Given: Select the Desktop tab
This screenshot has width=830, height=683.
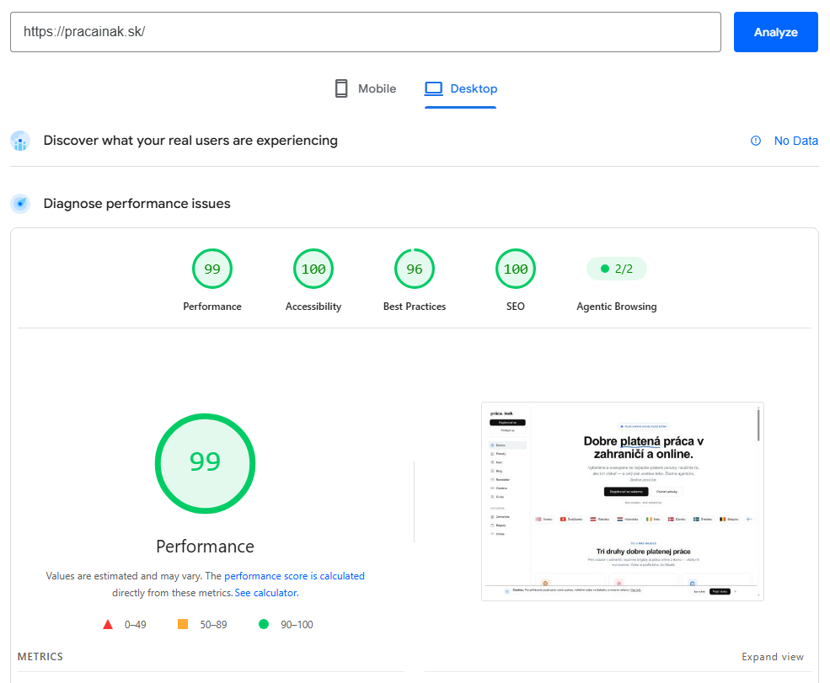Looking at the screenshot, I should [461, 88].
